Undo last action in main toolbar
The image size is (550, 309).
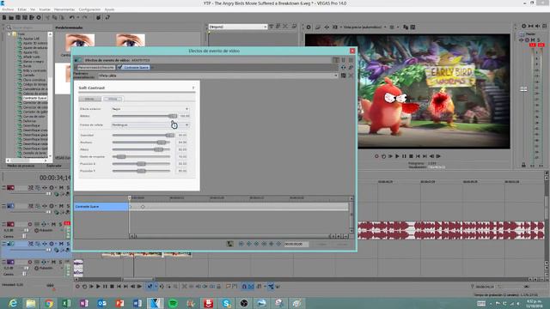pyautogui.click(x=71, y=17)
